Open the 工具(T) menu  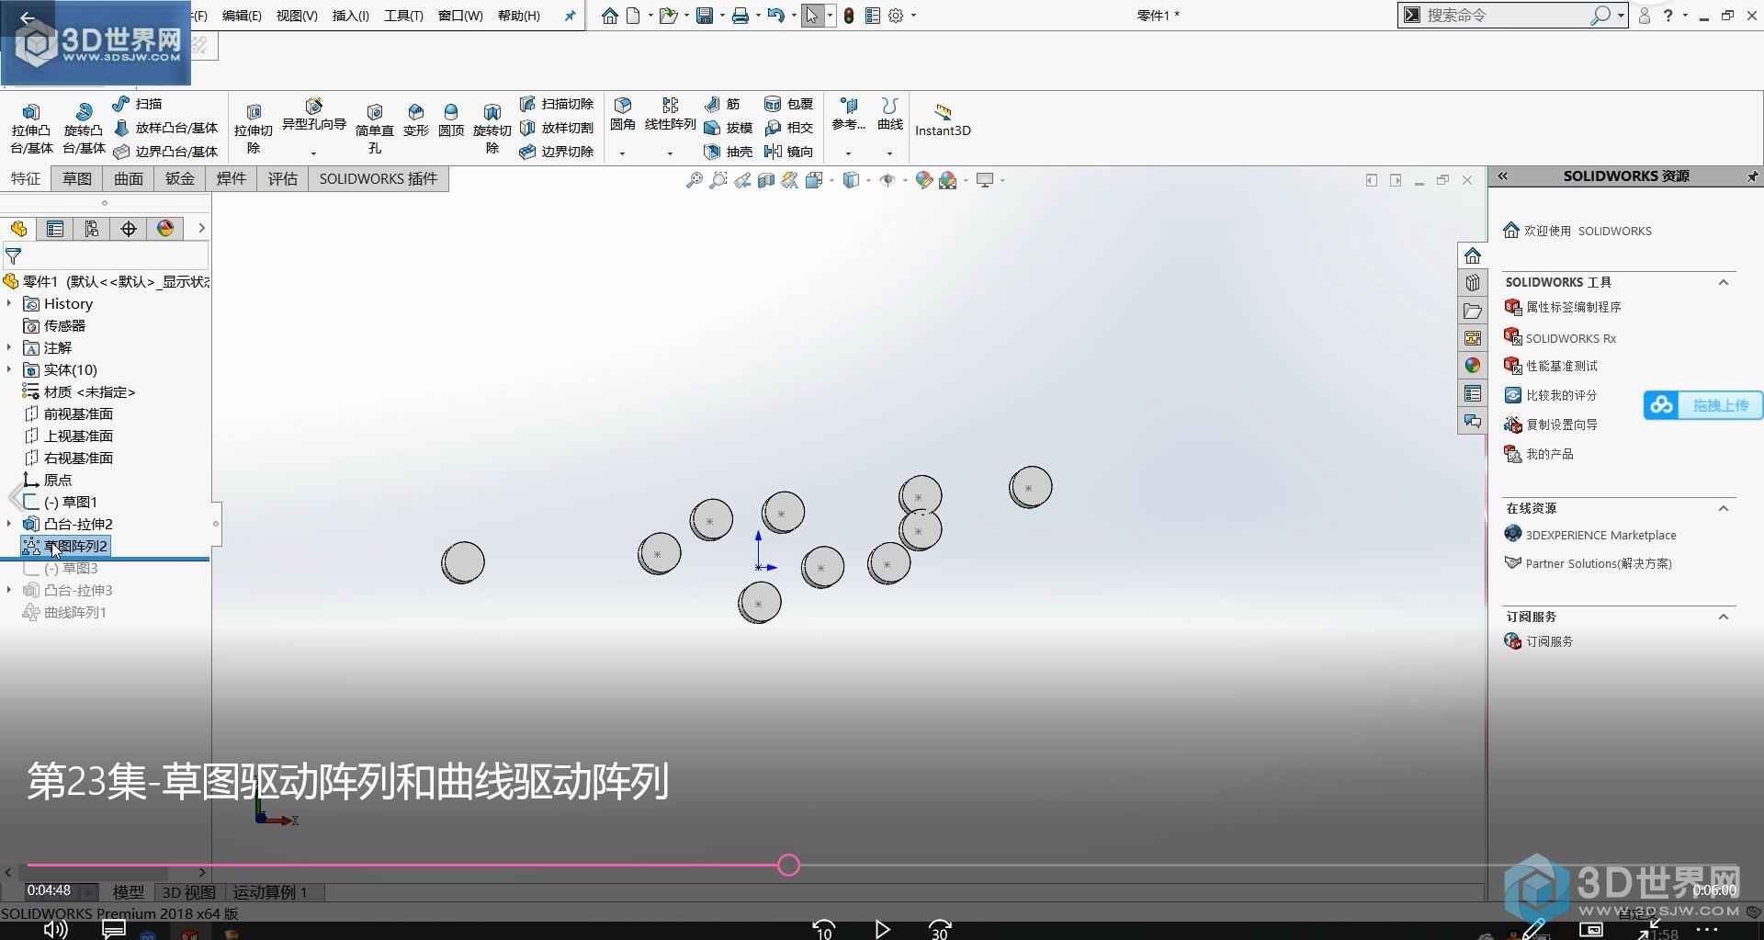pos(403,16)
